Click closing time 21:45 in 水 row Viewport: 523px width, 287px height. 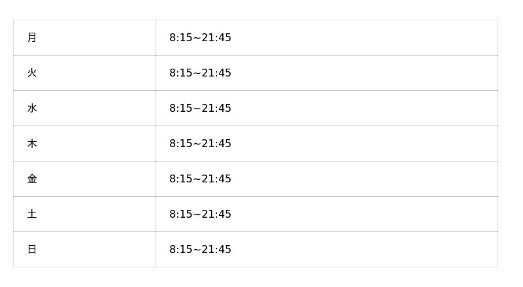[216, 109]
